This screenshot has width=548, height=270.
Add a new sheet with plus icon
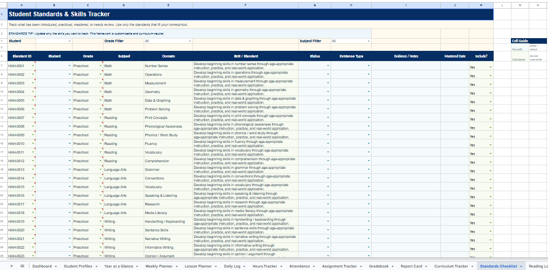tap(12, 266)
